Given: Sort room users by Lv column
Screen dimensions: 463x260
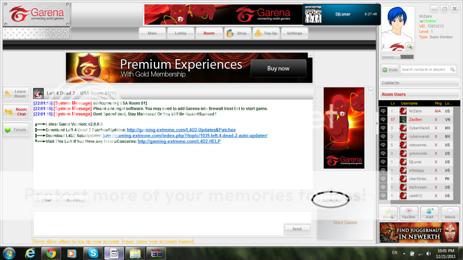Looking at the screenshot, I should point(393,103).
